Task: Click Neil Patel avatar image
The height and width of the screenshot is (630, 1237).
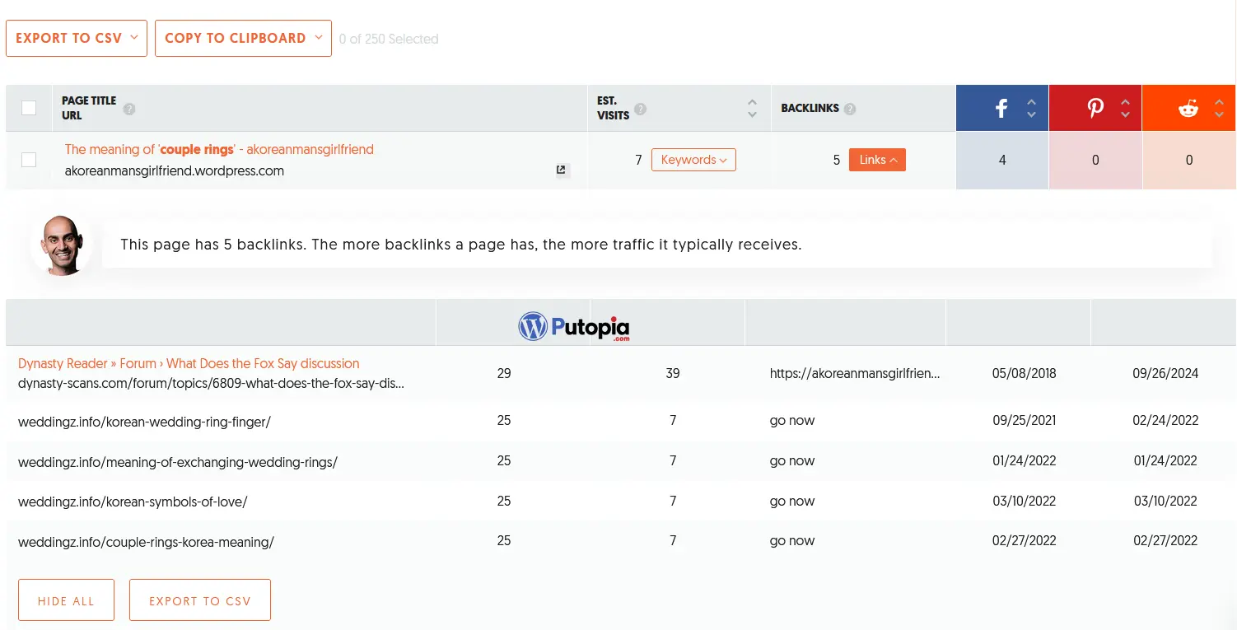Action: (62, 245)
